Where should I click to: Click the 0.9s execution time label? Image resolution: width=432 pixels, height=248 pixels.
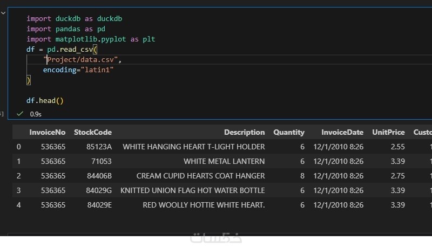(x=36, y=114)
